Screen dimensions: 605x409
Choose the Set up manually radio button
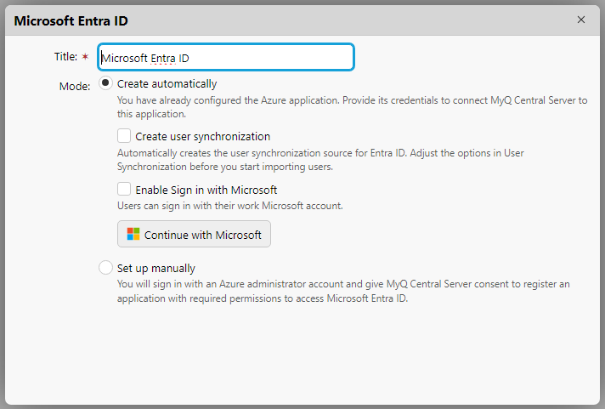(105, 268)
